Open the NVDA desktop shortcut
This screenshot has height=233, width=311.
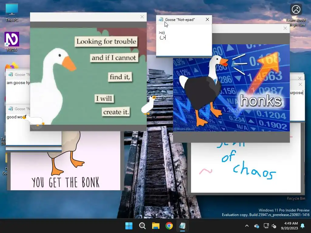click(12, 41)
